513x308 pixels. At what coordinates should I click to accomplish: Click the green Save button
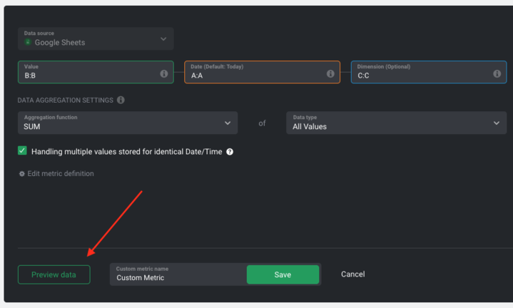pos(283,274)
